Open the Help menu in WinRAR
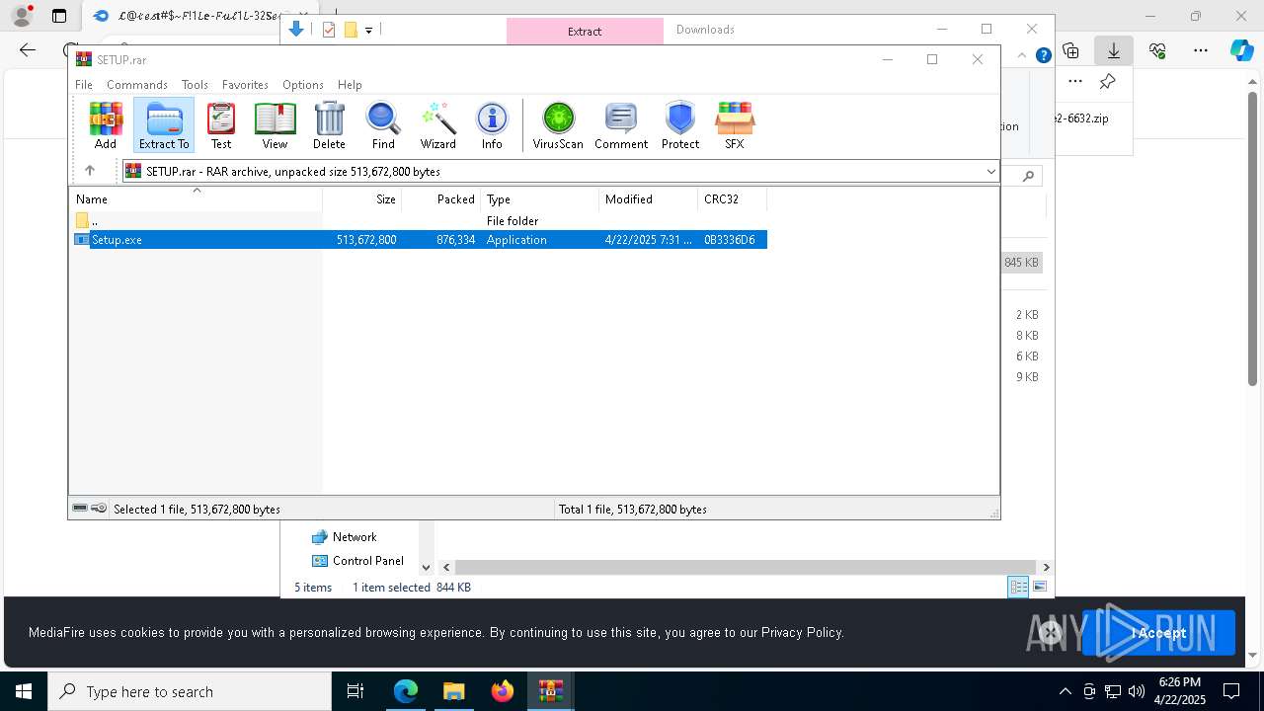Image resolution: width=1264 pixels, height=711 pixels. 350,85
